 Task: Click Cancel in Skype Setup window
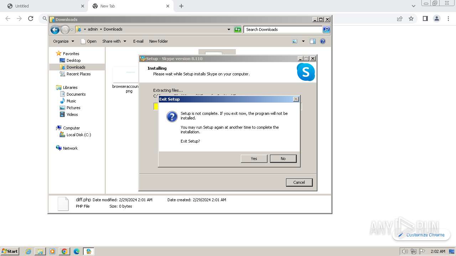coord(299,182)
